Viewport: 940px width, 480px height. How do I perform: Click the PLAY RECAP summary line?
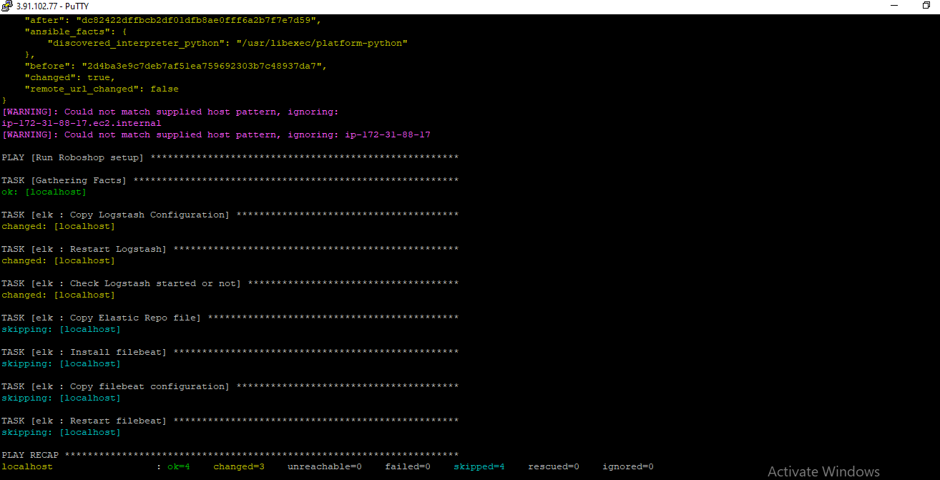pos(30,454)
